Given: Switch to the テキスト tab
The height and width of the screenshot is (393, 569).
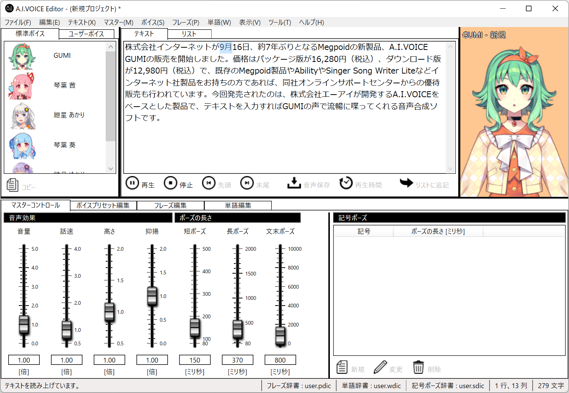Looking at the screenshot, I should [x=144, y=34].
